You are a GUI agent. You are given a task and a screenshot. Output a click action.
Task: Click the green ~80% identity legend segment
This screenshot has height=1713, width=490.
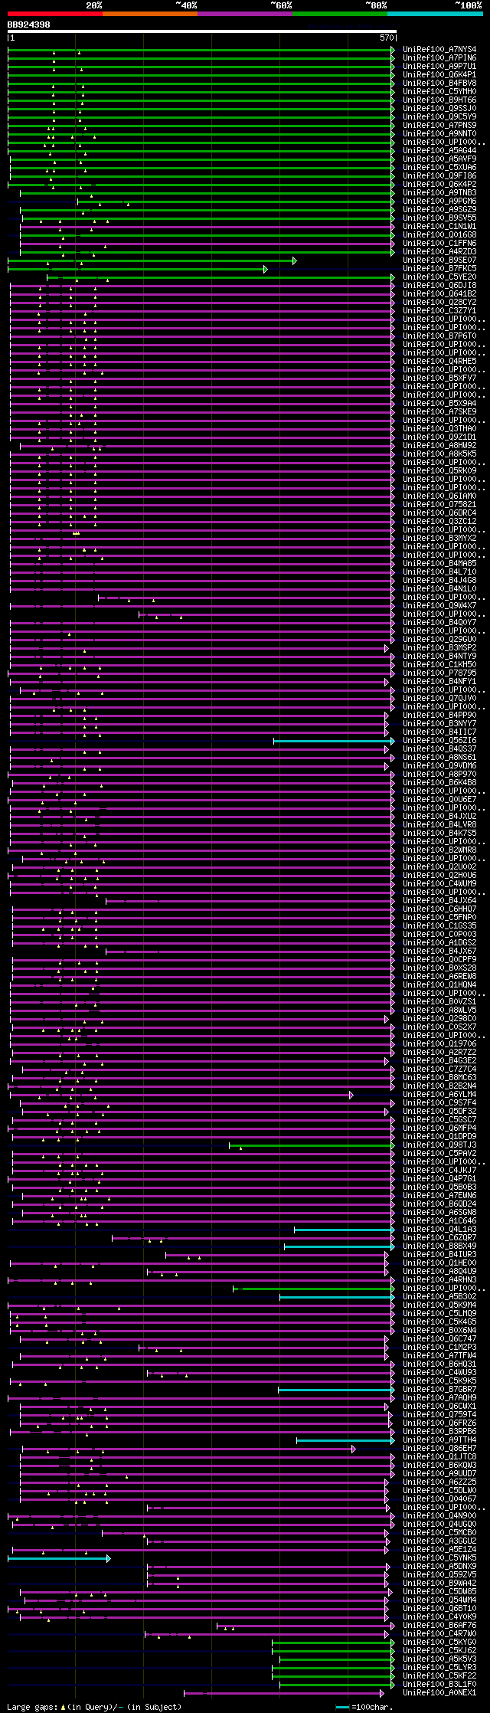coord(339,14)
